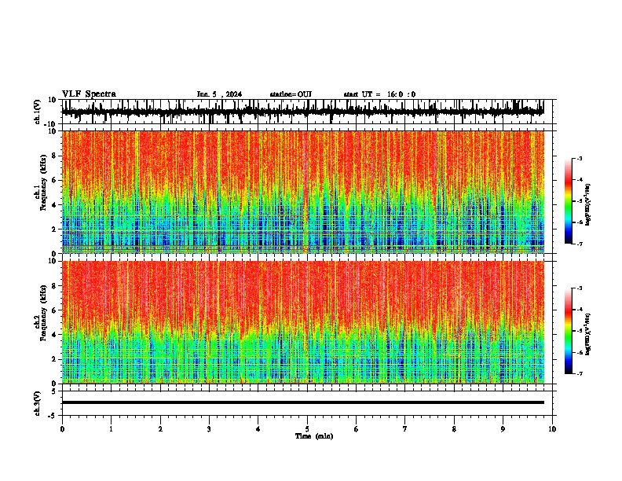Click the time axis tick label '5'
This screenshot has height=481, width=622.
click(x=307, y=429)
